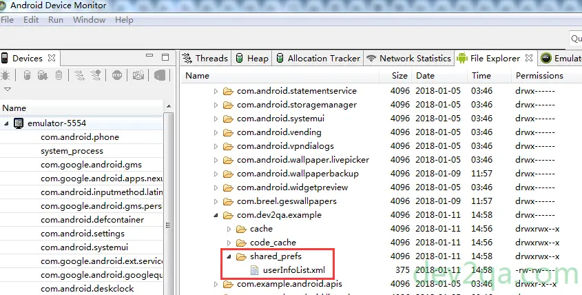Expand the code_cache folder arrow
This screenshot has height=295, width=582.
pyautogui.click(x=229, y=243)
